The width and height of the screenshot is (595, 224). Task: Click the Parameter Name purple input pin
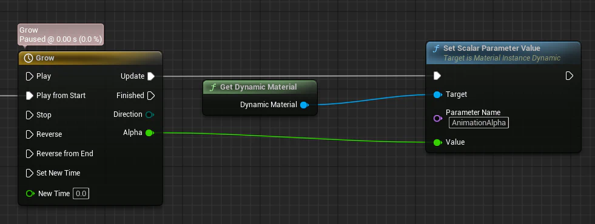tap(437, 119)
